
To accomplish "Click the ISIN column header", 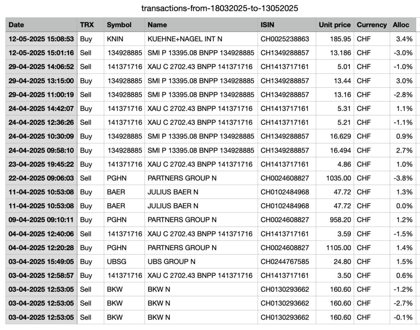I will [287, 25].
